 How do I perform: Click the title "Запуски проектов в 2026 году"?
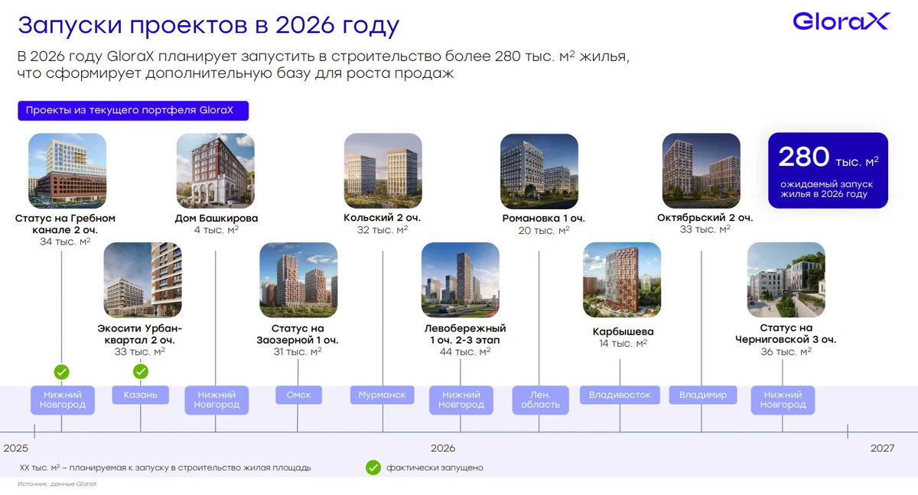208,26
